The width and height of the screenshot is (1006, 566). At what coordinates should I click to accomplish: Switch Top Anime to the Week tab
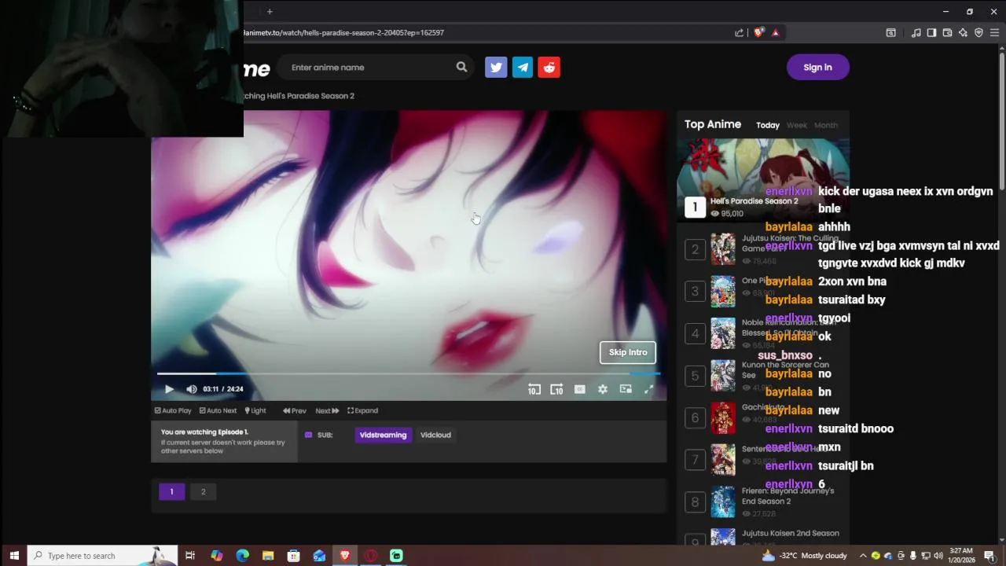(x=797, y=125)
